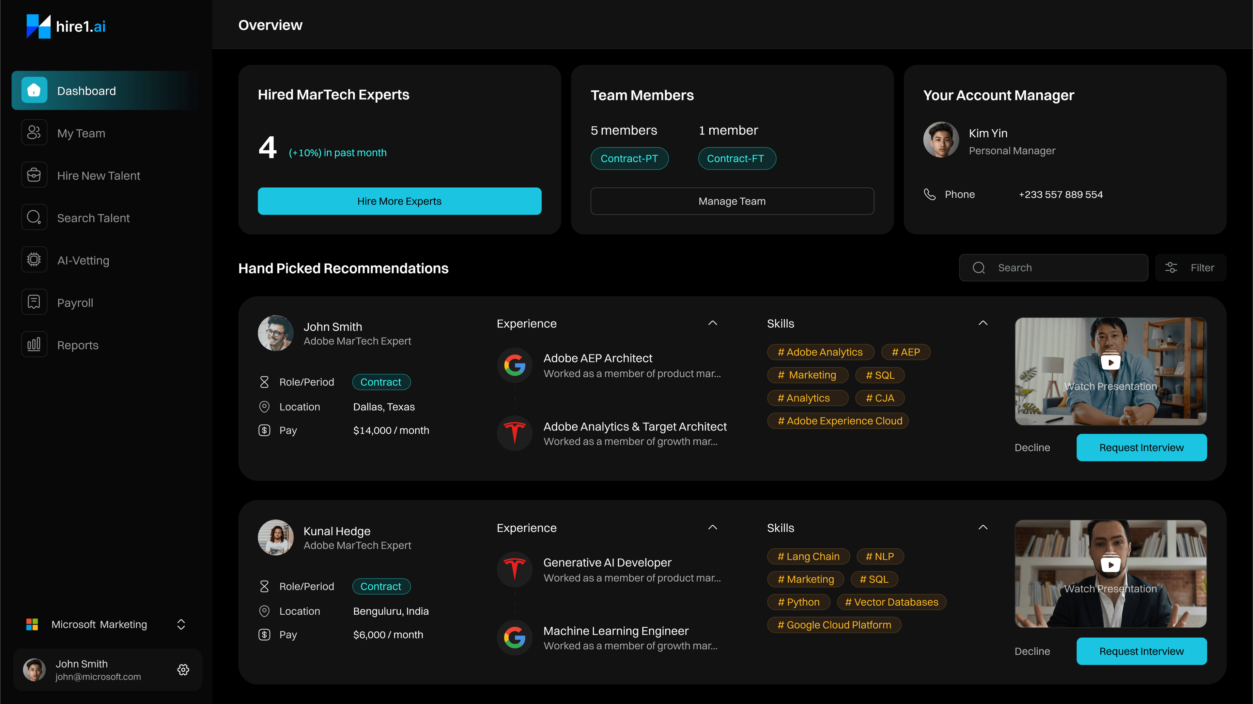Open the Reports bar chart icon
The width and height of the screenshot is (1253, 704).
[x=34, y=344]
